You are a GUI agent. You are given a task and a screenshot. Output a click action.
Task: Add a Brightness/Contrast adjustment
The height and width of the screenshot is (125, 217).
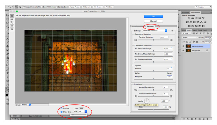(x=189, y=18)
